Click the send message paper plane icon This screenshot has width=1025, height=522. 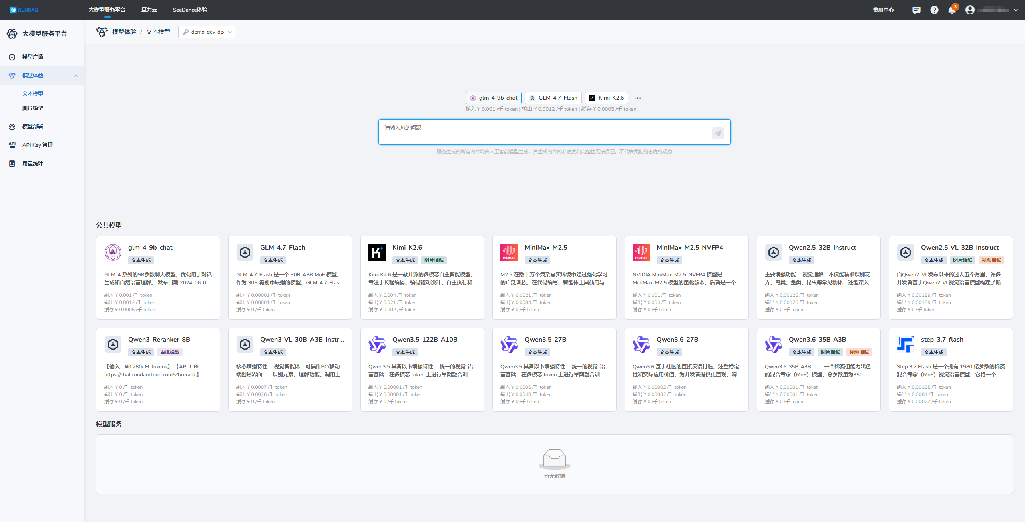(x=717, y=133)
